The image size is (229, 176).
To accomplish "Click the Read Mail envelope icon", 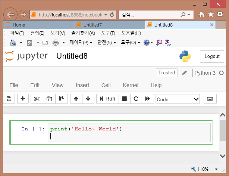I will pyautogui.click(x=45, y=43).
